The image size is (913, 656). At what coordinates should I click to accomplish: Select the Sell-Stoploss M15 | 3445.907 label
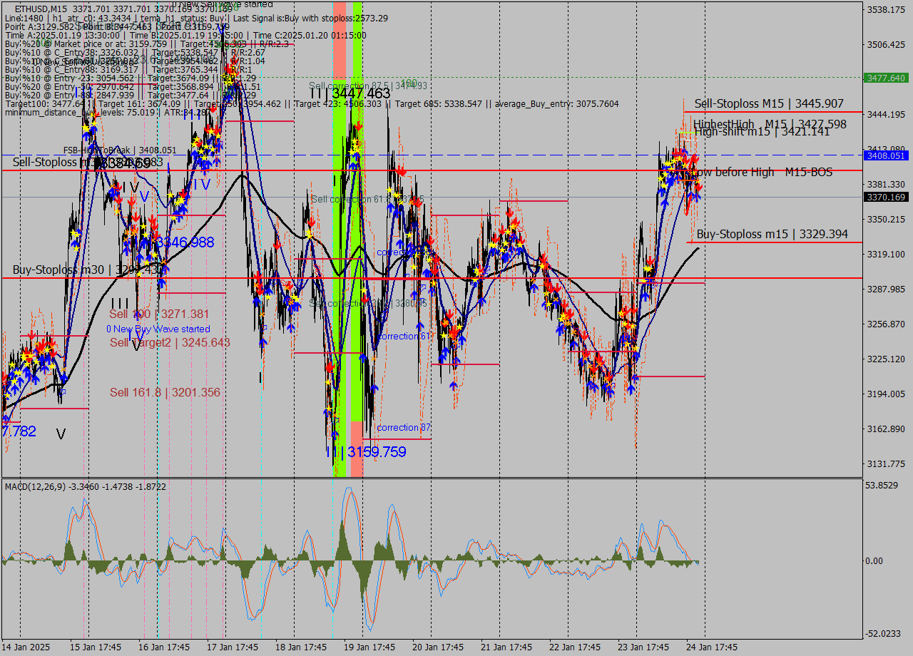(769, 103)
